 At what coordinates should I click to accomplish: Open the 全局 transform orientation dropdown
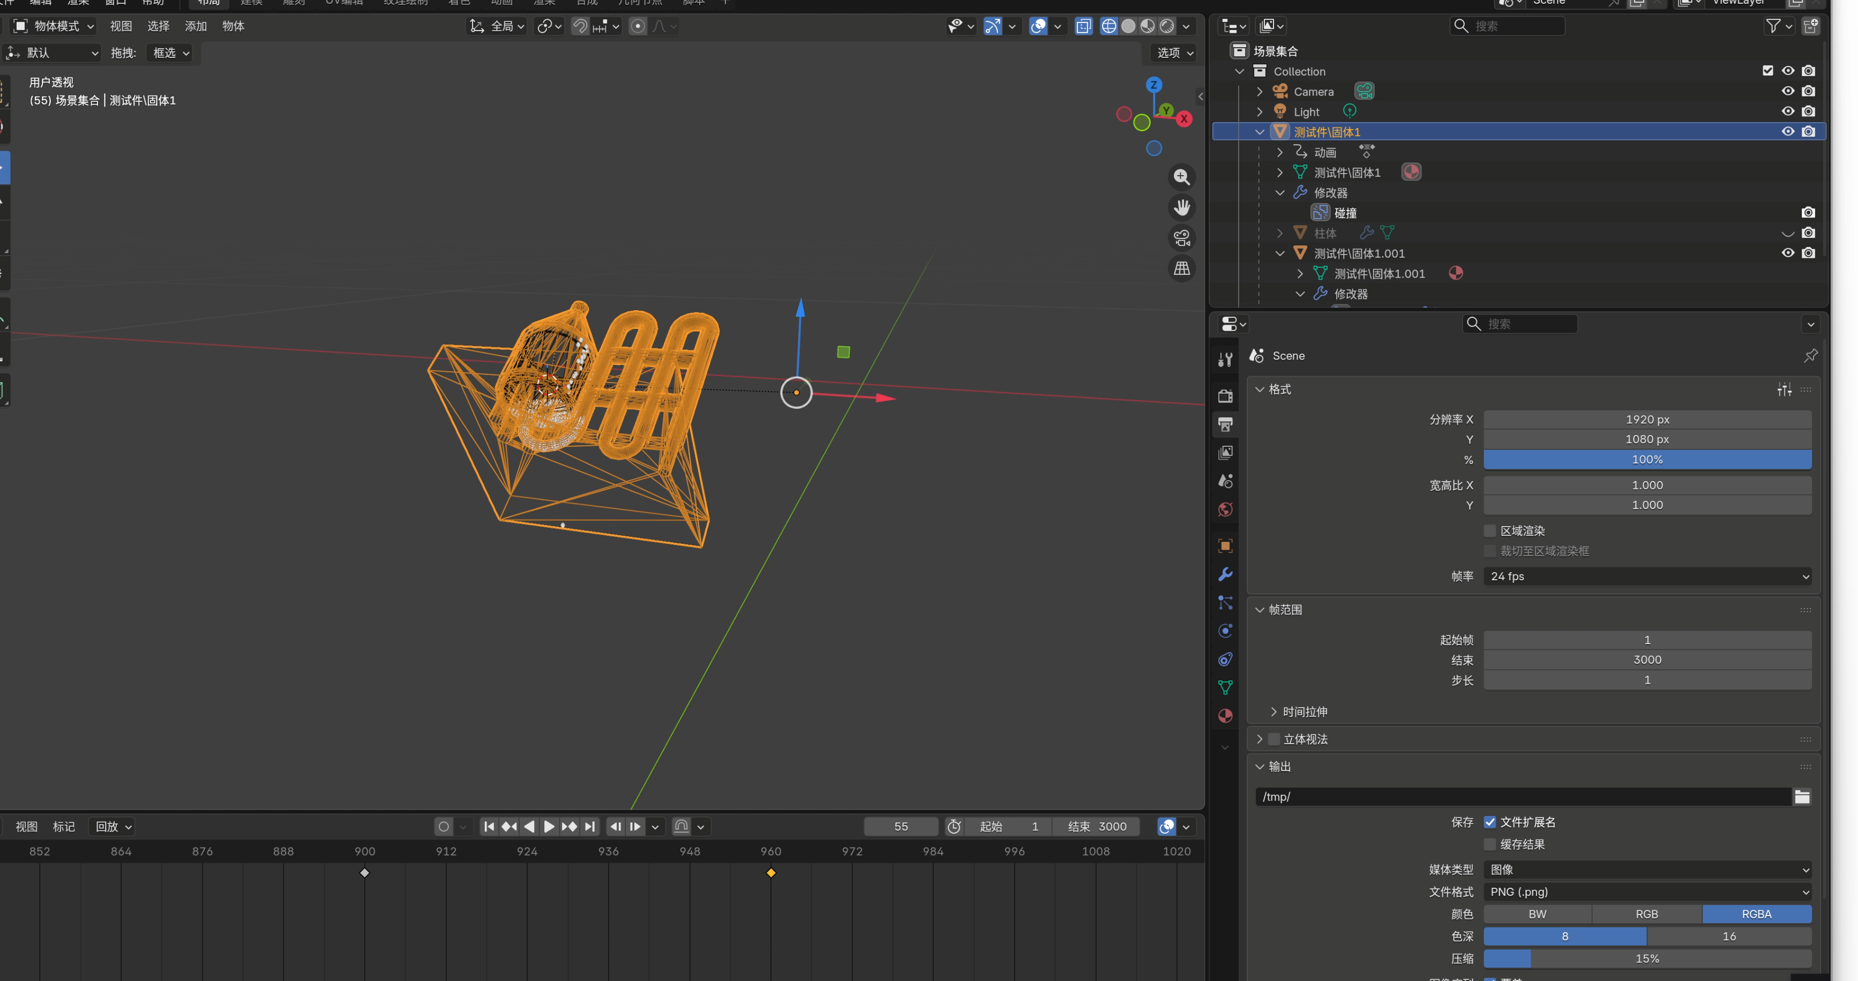497,27
